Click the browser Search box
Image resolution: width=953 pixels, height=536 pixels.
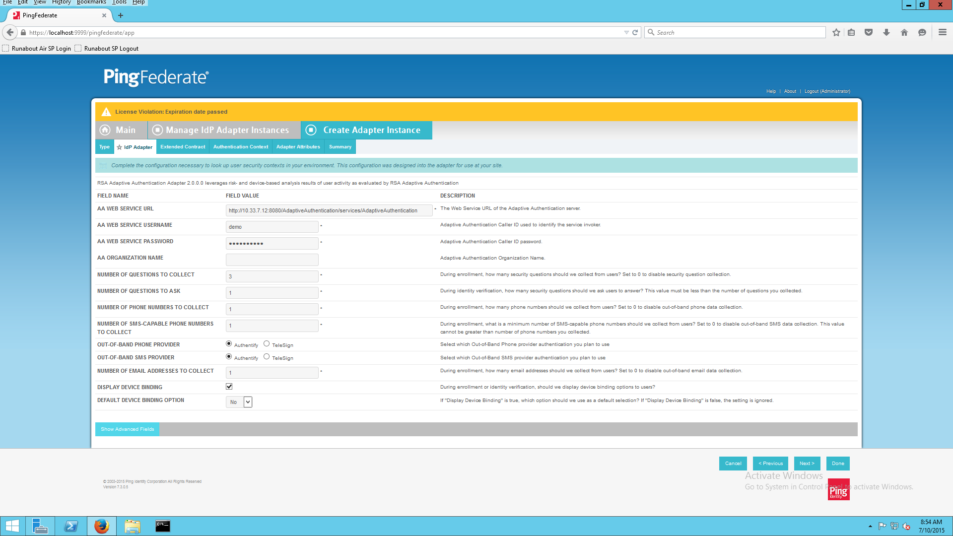[735, 32]
